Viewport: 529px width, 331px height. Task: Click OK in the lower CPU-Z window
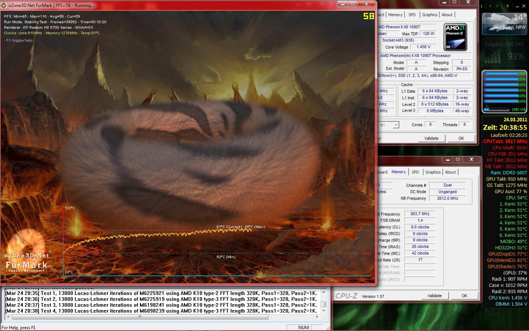click(x=464, y=296)
